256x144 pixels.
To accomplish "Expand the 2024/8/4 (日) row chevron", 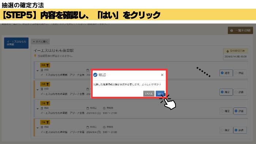I will pyautogui.click(x=38, y=128).
